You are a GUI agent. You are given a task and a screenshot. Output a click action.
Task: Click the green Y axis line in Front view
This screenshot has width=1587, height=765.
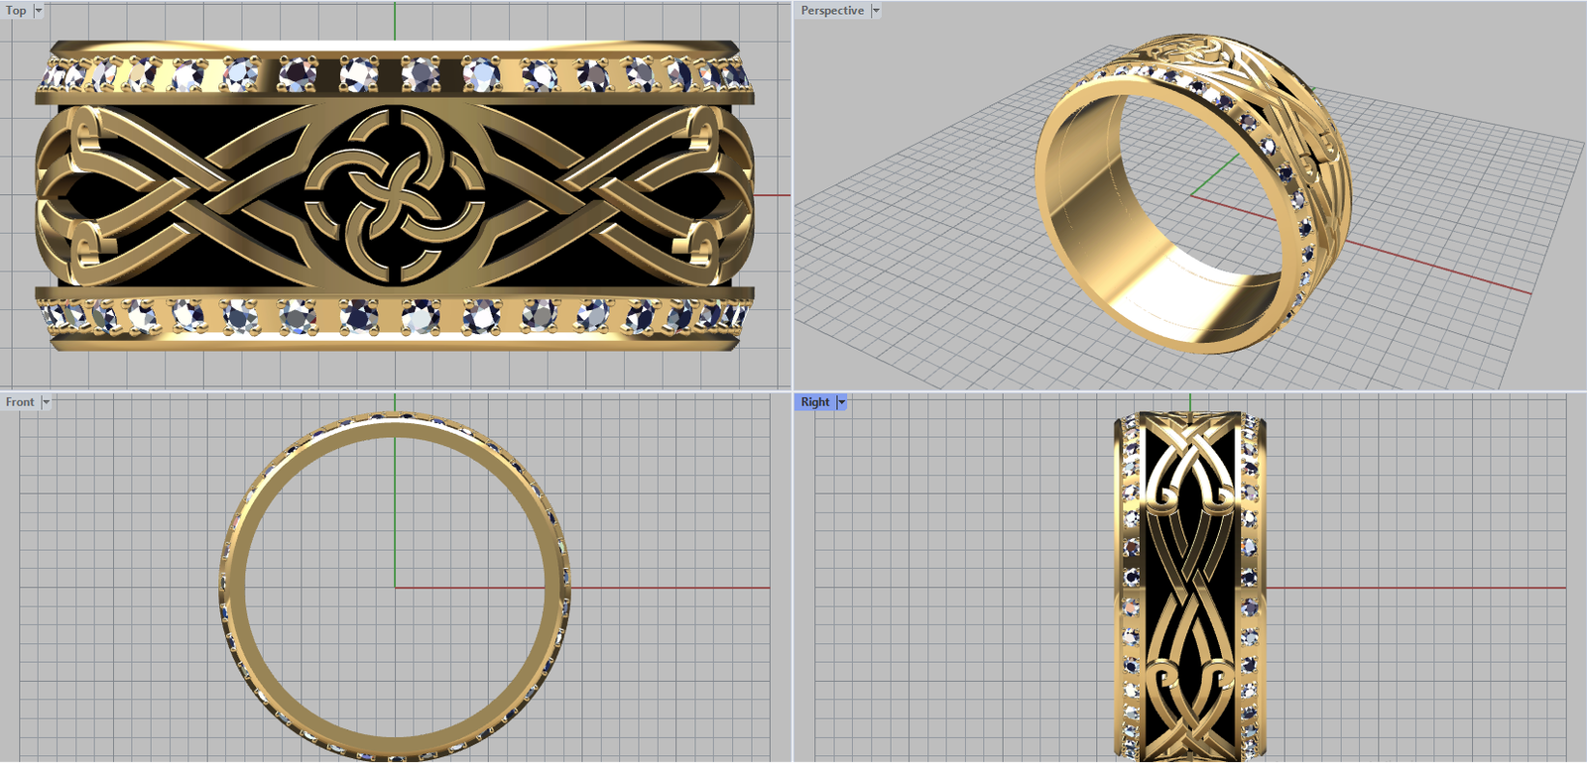click(395, 515)
